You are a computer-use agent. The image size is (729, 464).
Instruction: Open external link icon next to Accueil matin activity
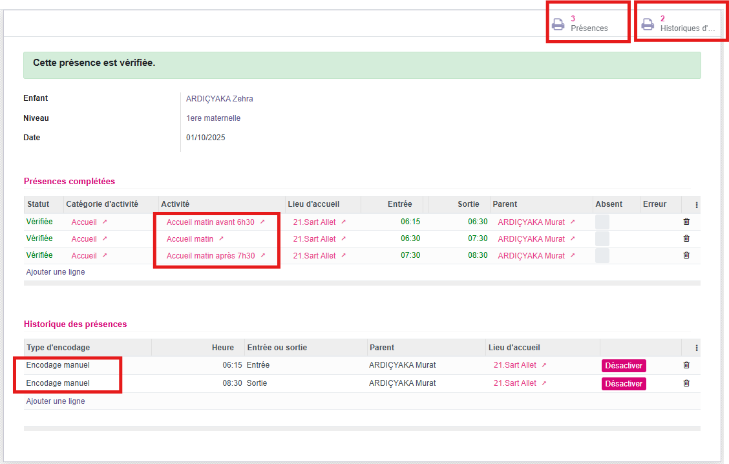click(221, 239)
